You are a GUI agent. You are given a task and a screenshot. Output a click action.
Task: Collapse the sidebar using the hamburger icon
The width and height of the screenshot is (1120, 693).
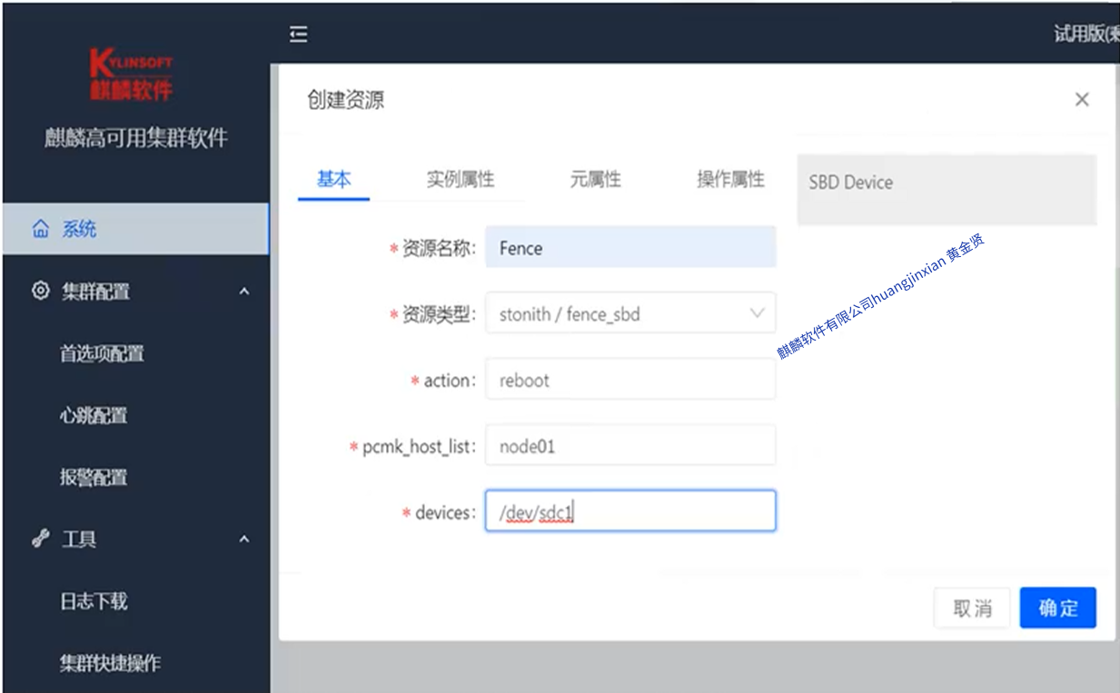click(298, 34)
